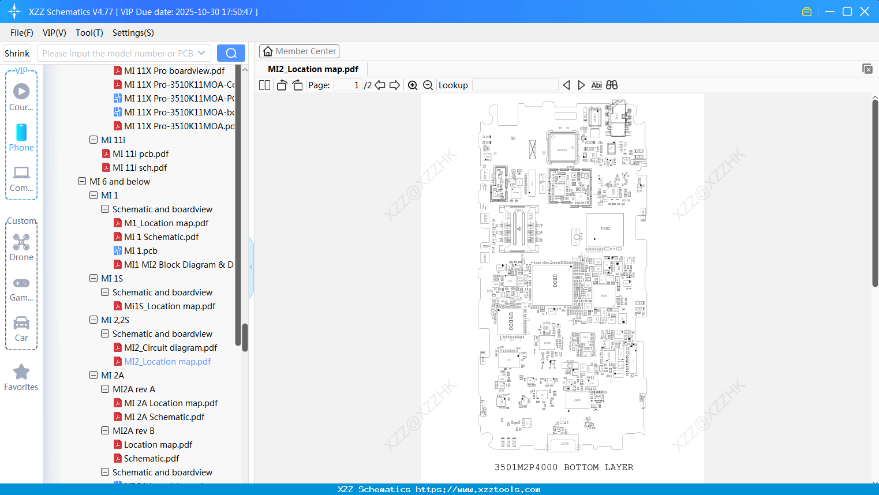The height and width of the screenshot is (495, 879).
Task: Click the Shrink button
Action: point(17,52)
